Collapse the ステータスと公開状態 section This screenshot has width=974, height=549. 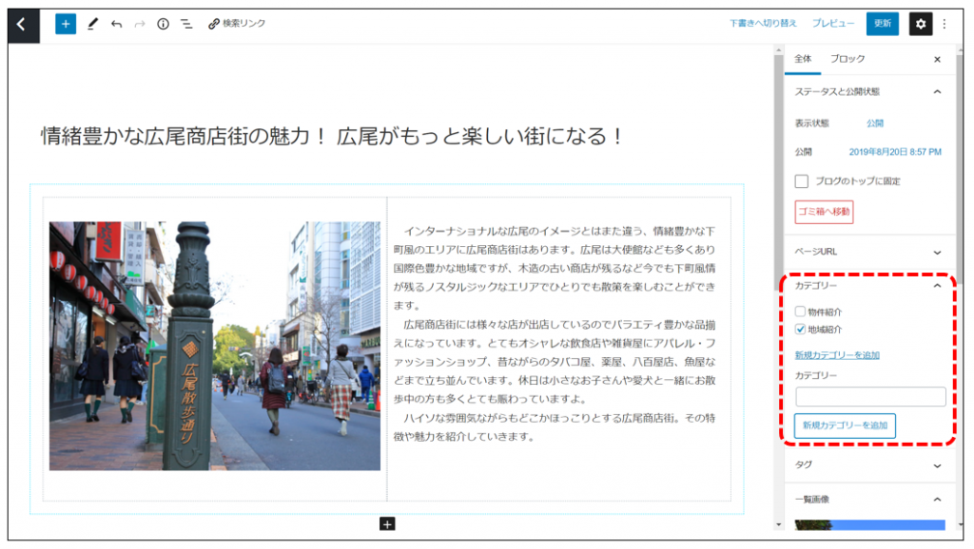click(x=937, y=92)
